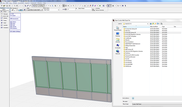
Task: Toggle Environment visibility in edit palette
Action: pos(11,19)
